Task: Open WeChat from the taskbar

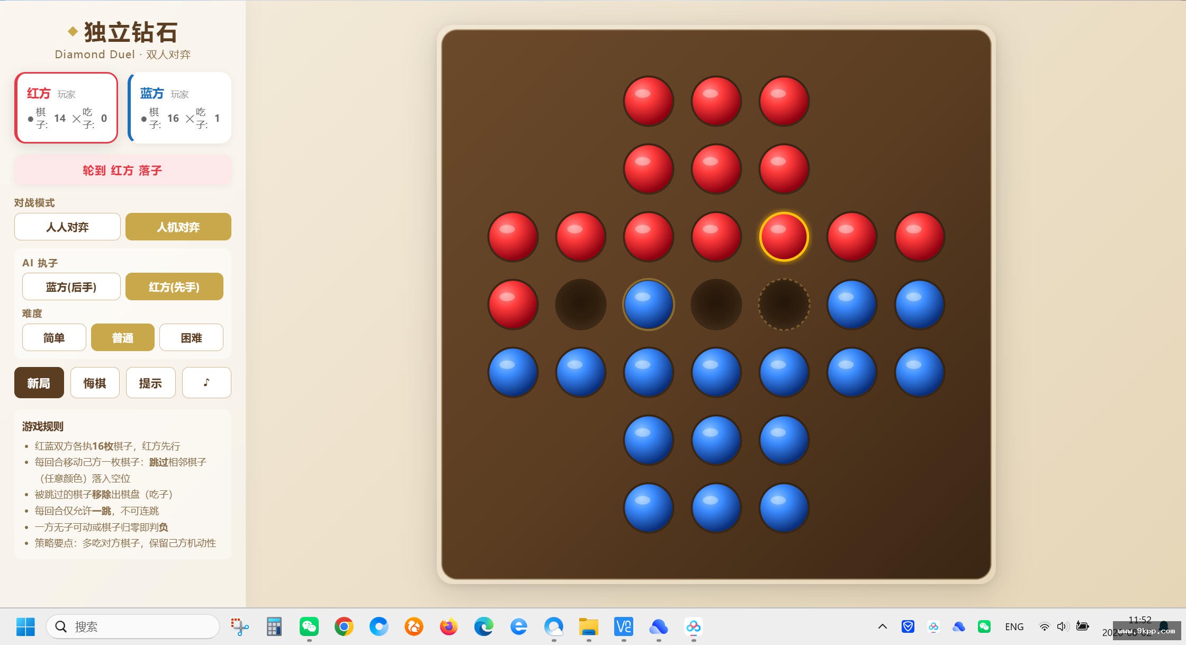Action: (309, 626)
